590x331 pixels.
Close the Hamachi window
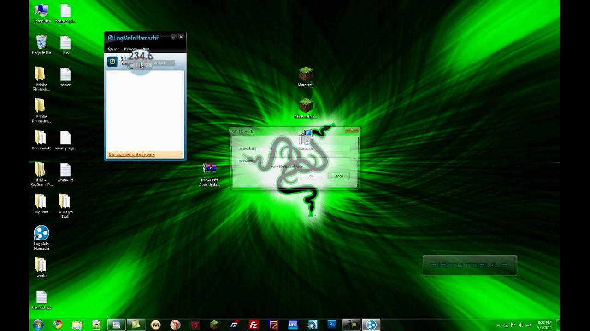coord(181,37)
